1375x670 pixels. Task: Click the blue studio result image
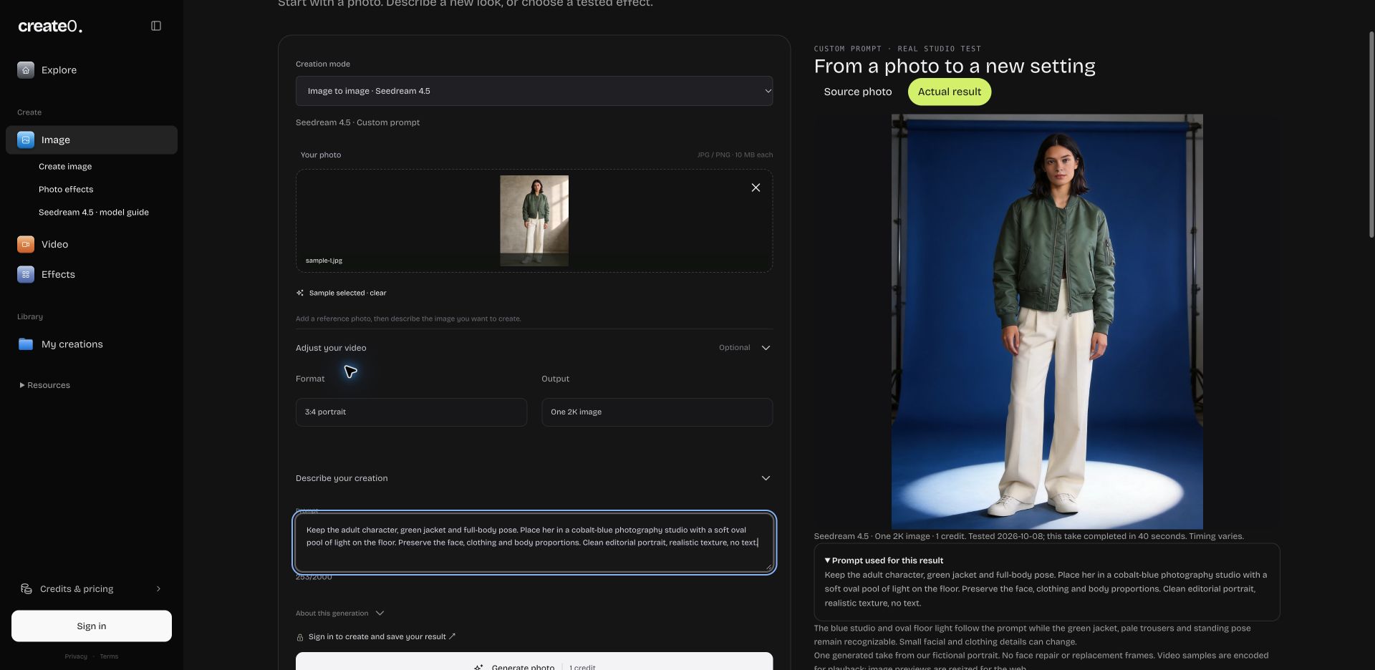pos(1047,321)
